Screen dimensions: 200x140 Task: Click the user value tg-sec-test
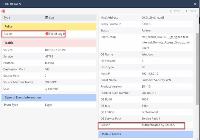click(51, 89)
